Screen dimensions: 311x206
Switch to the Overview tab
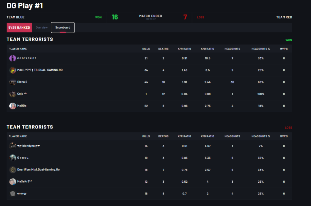click(x=42, y=28)
